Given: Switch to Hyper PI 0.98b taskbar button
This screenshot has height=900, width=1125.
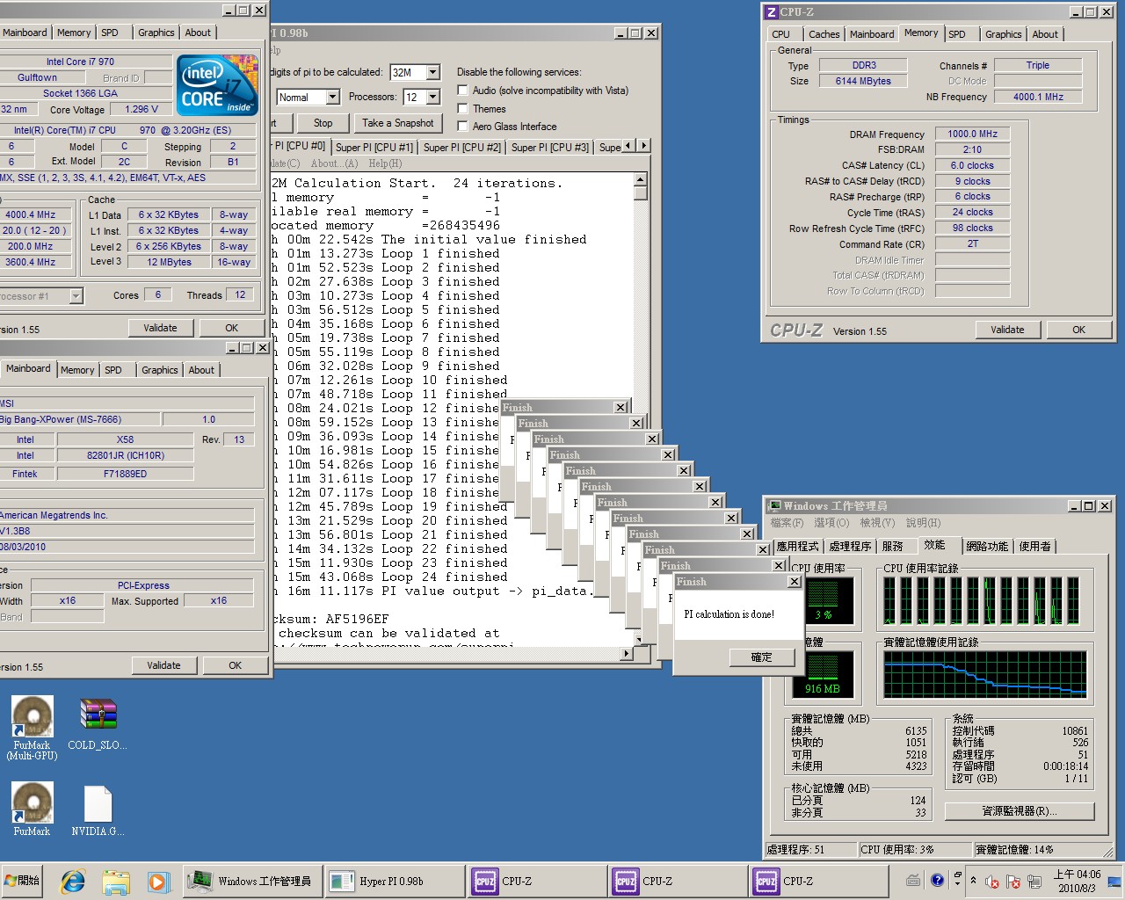Looking at the screenshot, I should 396,881.
